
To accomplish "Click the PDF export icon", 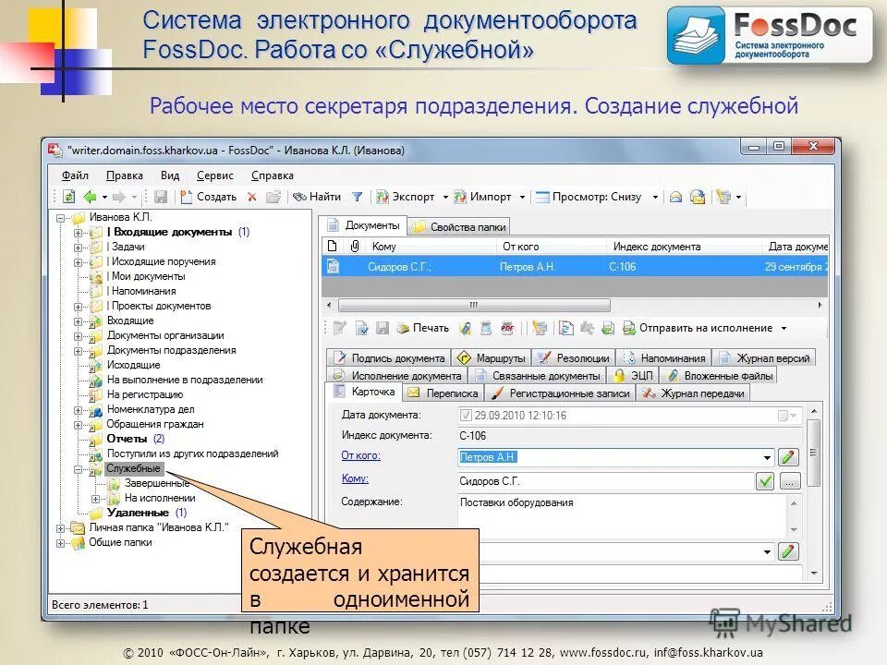I will (x=507, y=328).
